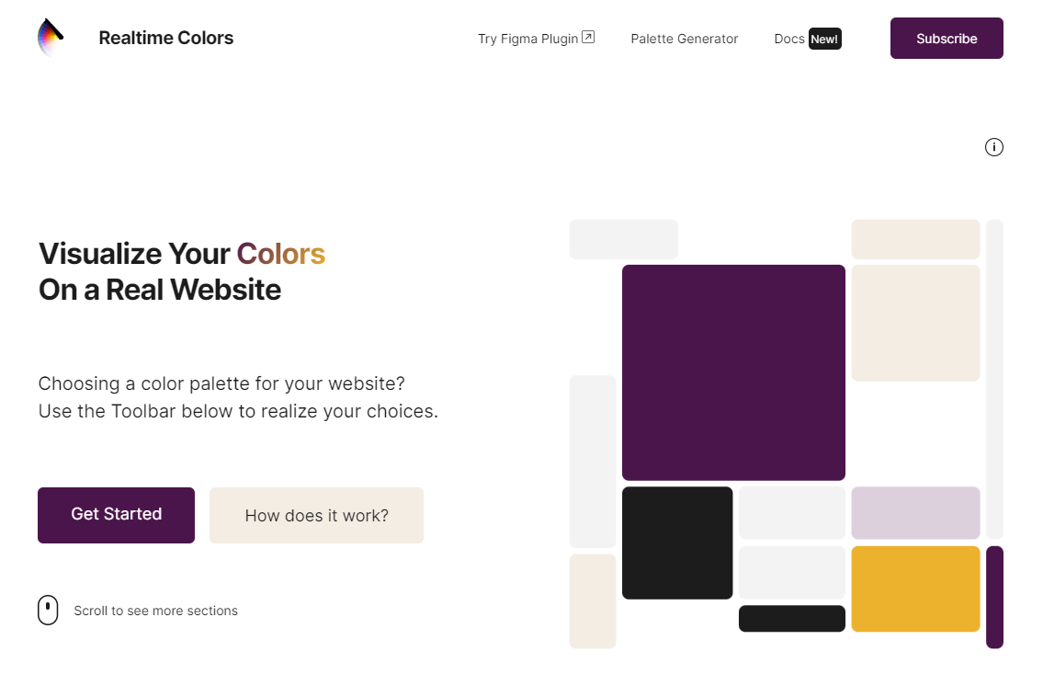Go to the Docs page

click(788, 39)
